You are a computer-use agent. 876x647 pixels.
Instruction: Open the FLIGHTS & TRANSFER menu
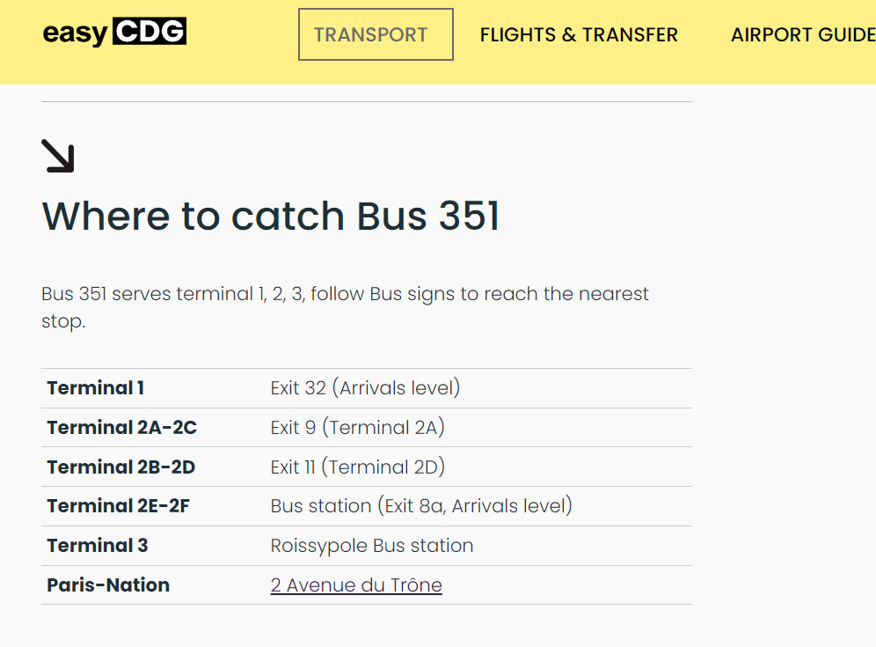coord(579,34)
